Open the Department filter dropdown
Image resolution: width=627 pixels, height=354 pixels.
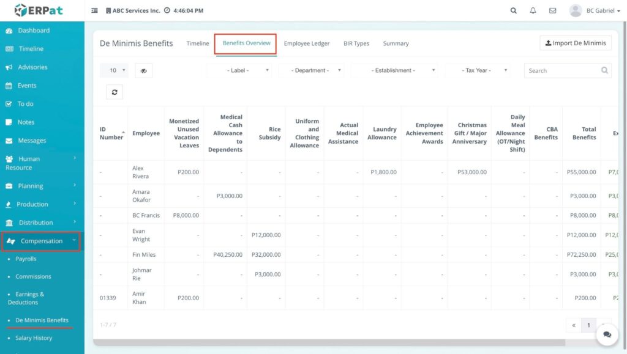click(x=311, y=70)
